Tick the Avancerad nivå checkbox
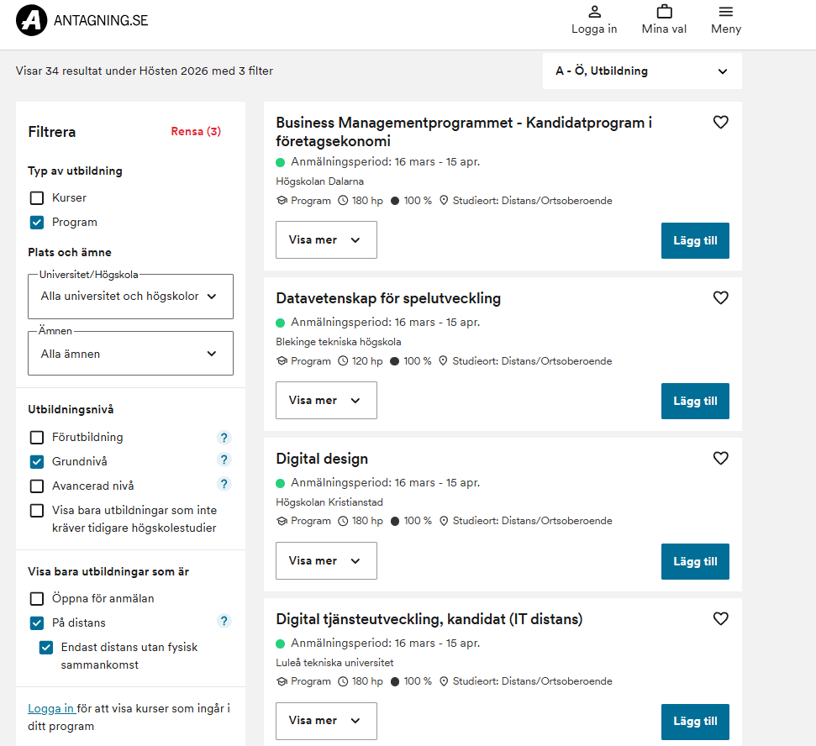Image resolution: width=816 pixels, height=746 pixels. click(37, 486)
